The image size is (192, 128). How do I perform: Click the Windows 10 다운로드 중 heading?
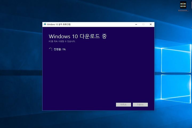pyautogui.click(x=78, y=36)
